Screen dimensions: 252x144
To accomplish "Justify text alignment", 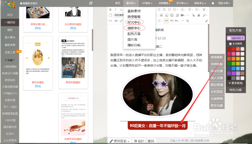I will tap(164, 10).
